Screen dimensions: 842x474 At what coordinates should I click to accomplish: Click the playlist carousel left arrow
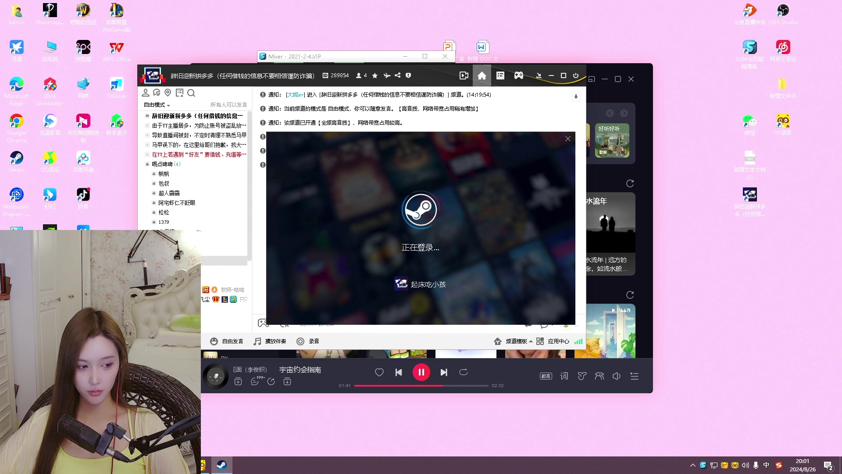[x=610, y=113]
